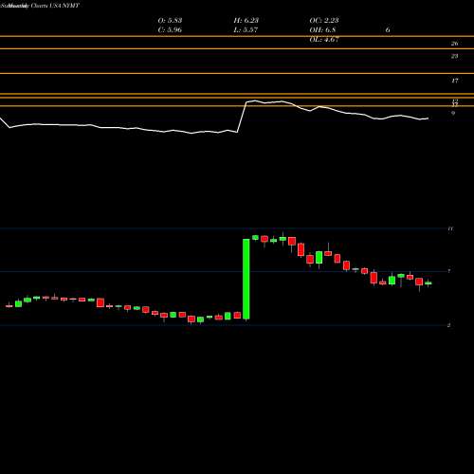Click the '23' upper axis label
The width and height of the screenshot is (474, 474).
coord(454,56)
